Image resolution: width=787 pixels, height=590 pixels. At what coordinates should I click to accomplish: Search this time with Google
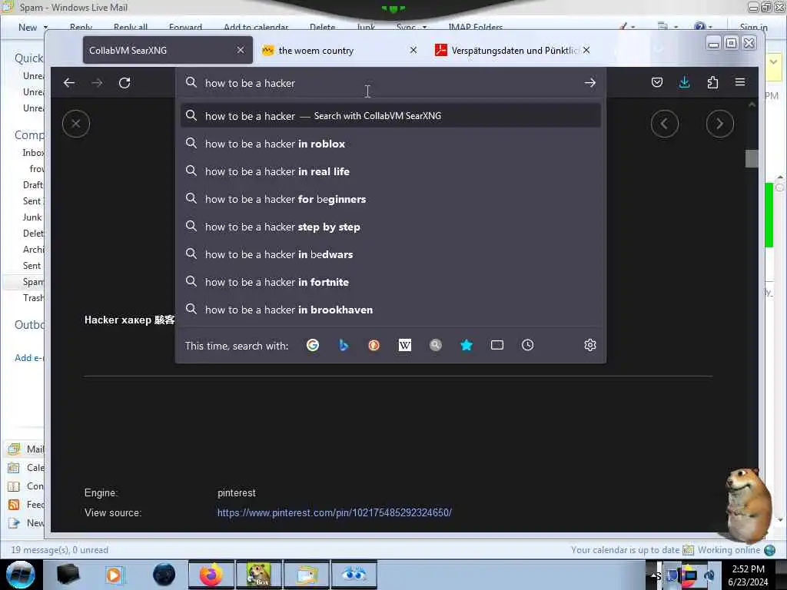click(x=313, y=345)
